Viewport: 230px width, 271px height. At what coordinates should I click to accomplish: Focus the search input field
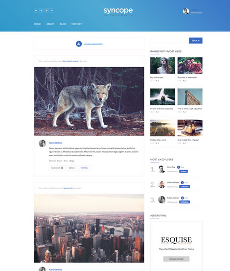coord(169,41)
